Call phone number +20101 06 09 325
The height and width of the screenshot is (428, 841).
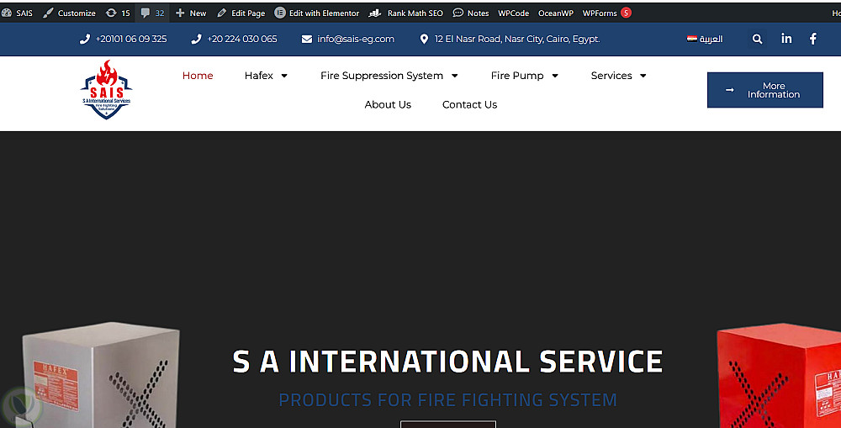(x=131, y=39)
